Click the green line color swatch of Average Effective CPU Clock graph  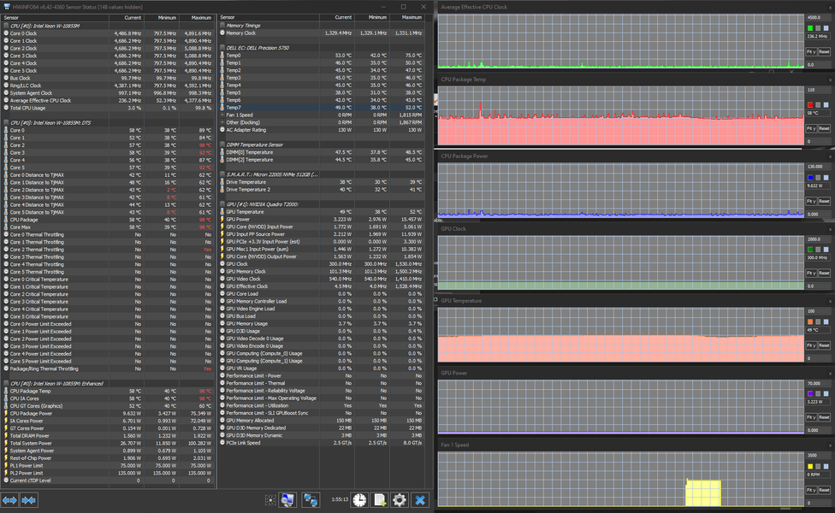[810, 28]
